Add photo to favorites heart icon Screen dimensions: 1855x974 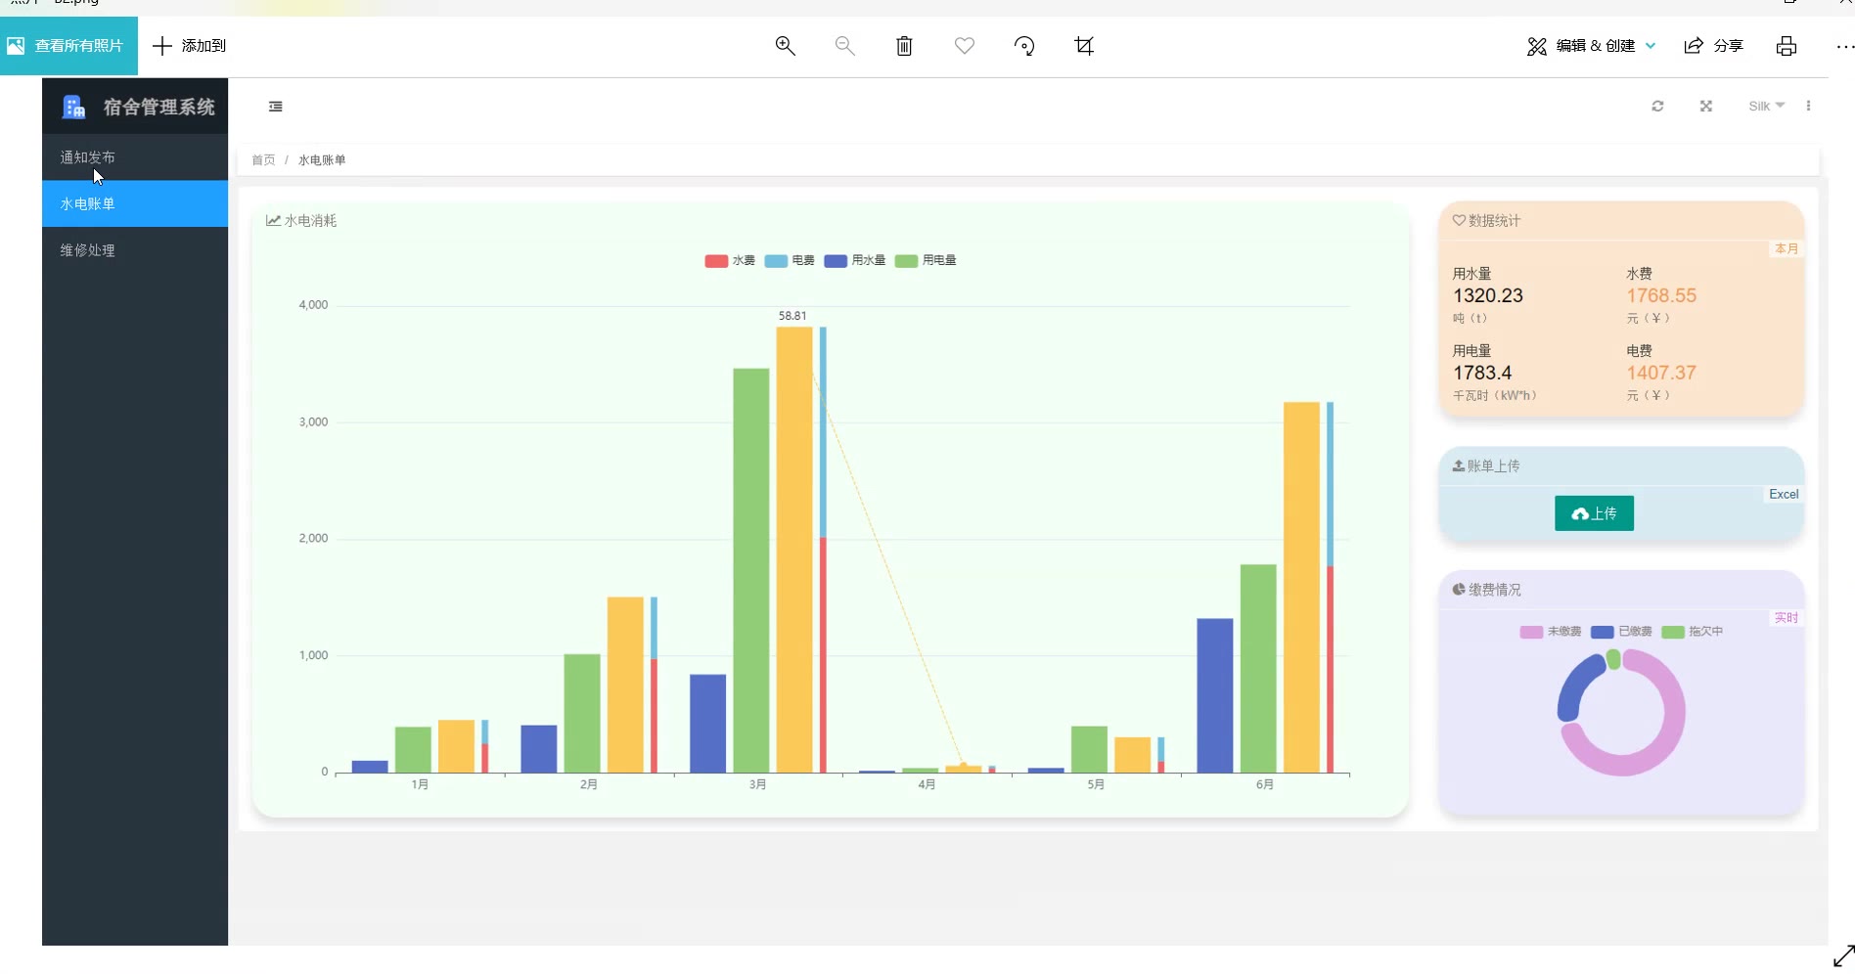[965, 46]
